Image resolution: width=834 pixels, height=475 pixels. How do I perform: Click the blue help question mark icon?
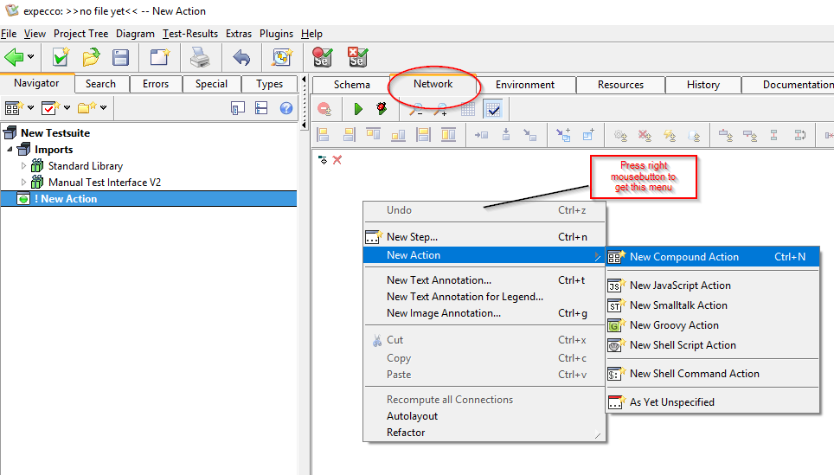coord(286,108)
